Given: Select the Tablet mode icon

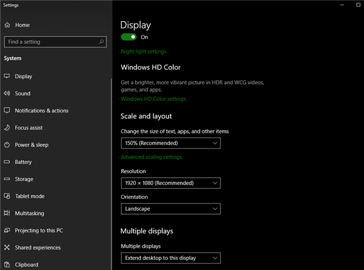Looking at the screenshot, I should click(x=7, y=196).
